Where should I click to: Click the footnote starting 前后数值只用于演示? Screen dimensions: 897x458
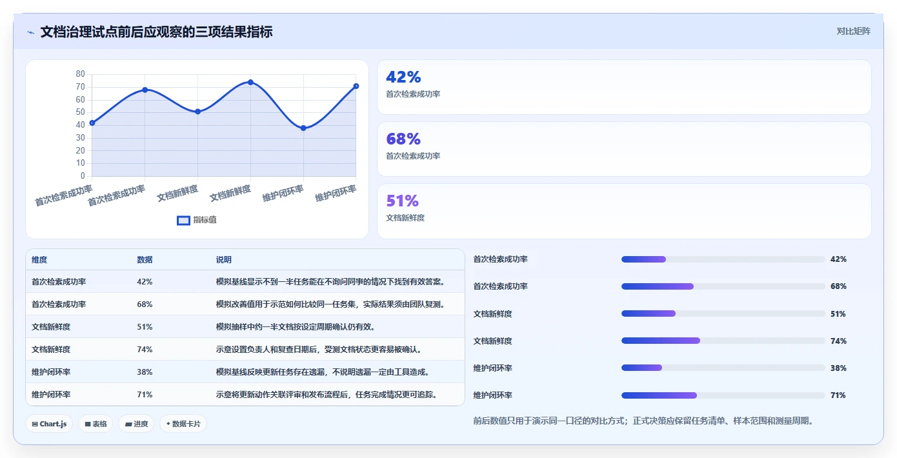(643, 421)
